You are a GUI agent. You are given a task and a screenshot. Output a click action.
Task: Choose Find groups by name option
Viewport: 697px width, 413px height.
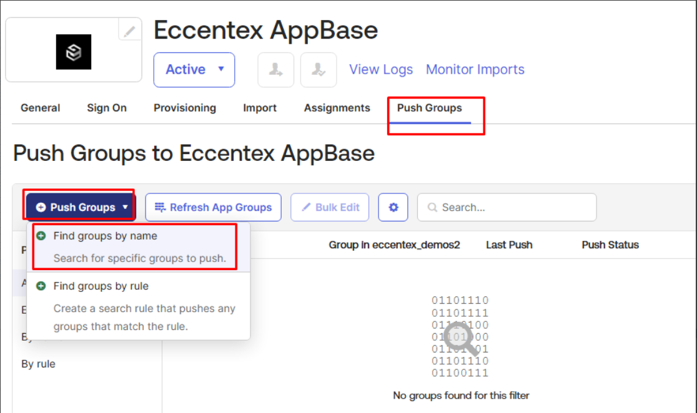point(105,236)
